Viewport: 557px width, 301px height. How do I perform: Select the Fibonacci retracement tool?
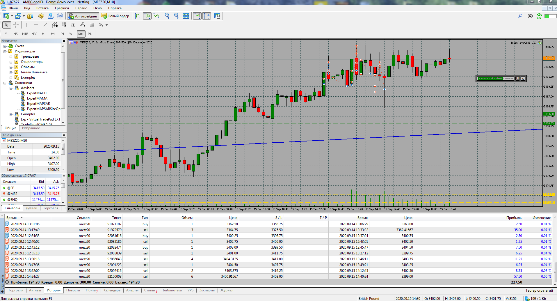[x=64, y=25]
